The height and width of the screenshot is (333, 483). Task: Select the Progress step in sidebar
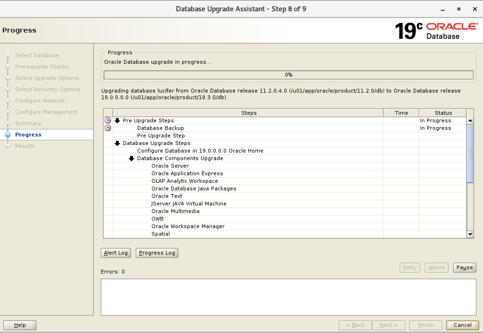click(28, 135)
